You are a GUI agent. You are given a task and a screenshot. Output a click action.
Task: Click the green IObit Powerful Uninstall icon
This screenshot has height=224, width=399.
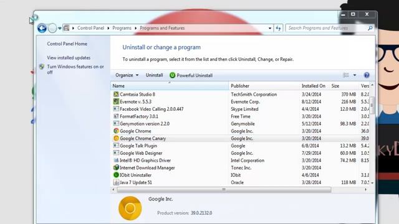pos(173,75)
